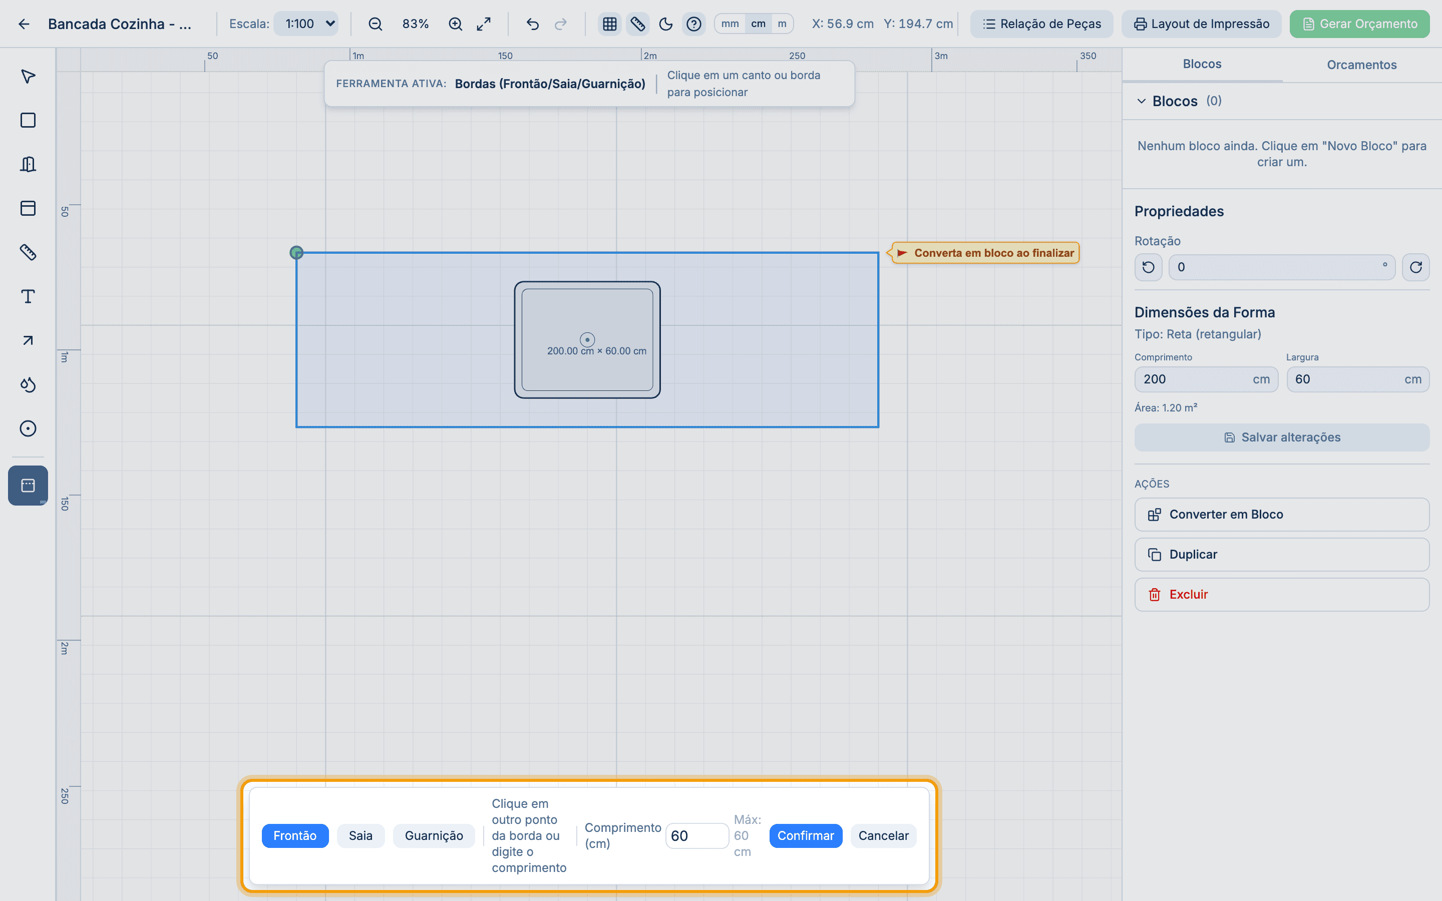This screenshot has height=901, width=1442.
Task: Toggle the ruler display icon
Action: click(637, 24)
